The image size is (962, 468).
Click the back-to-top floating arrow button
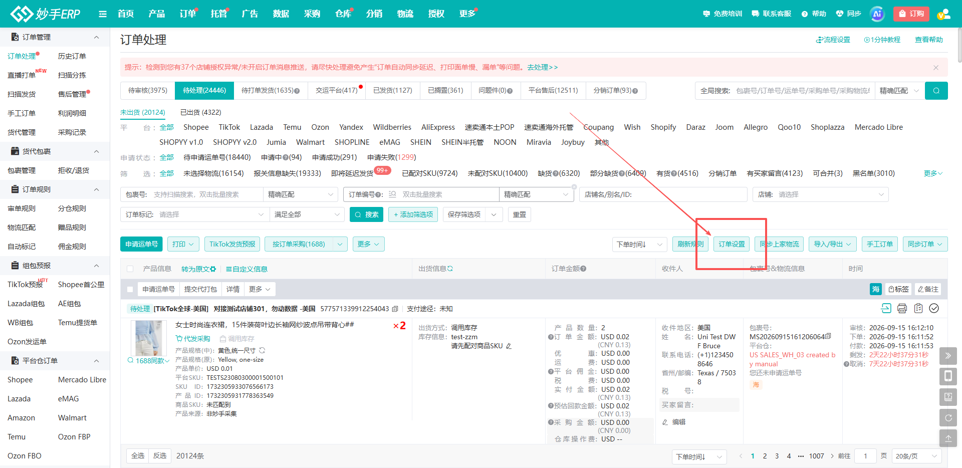[x=948, y=438]
